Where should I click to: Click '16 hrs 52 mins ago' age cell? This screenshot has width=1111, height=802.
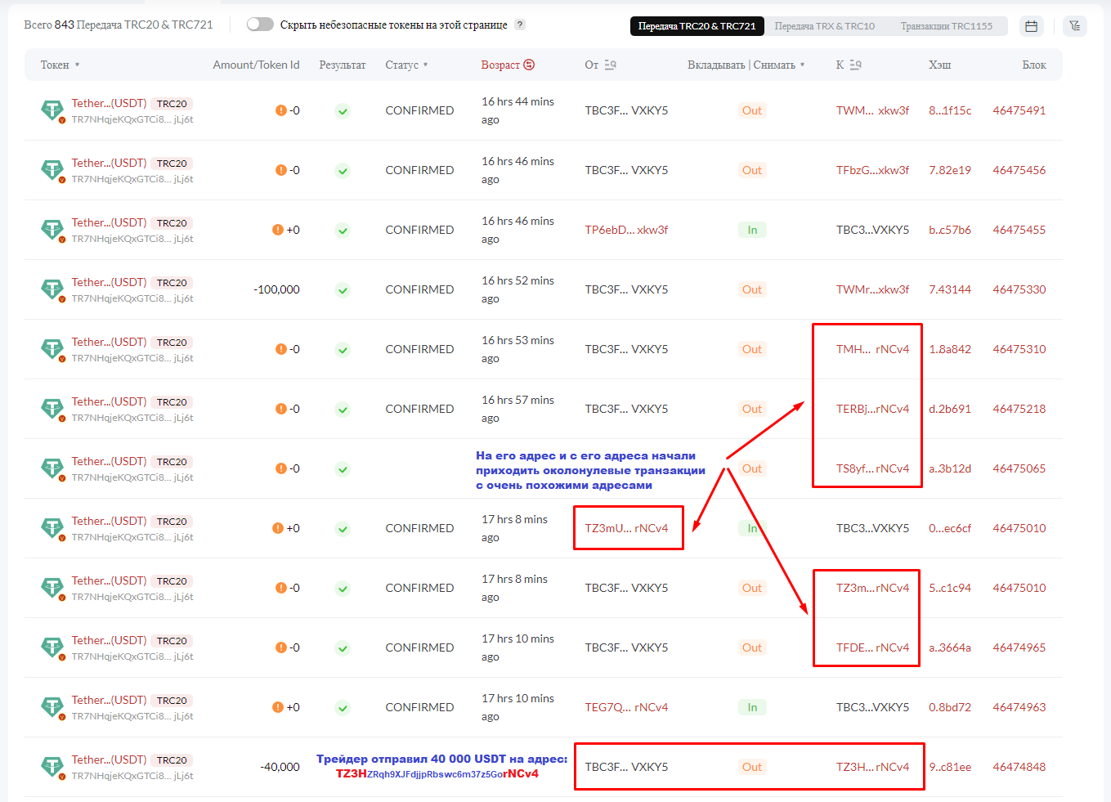[517, 289]
